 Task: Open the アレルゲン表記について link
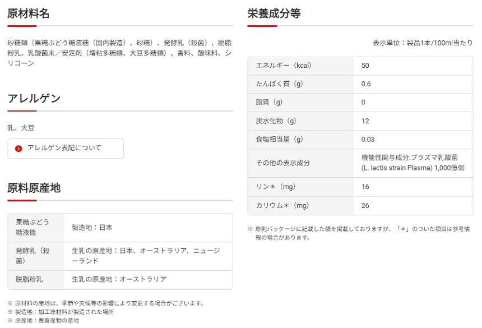click(x=64, y=149)
